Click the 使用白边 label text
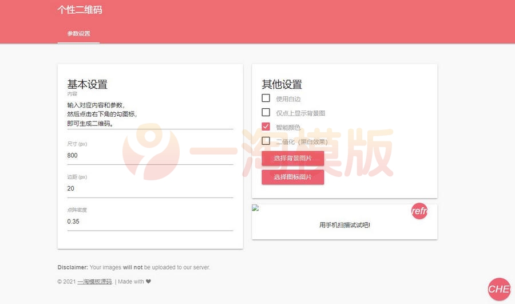The height and width of the screenshot is (304, 515). (288, 99)
